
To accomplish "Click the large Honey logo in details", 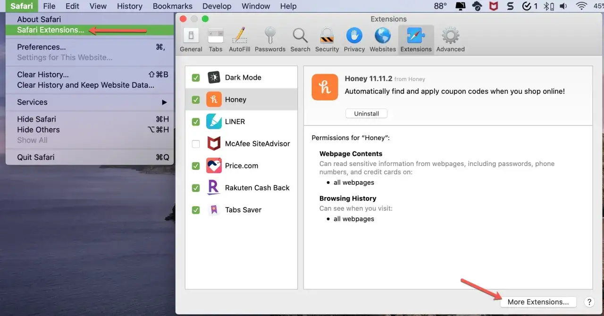I will pyautogui.click(x=325, y=87).
